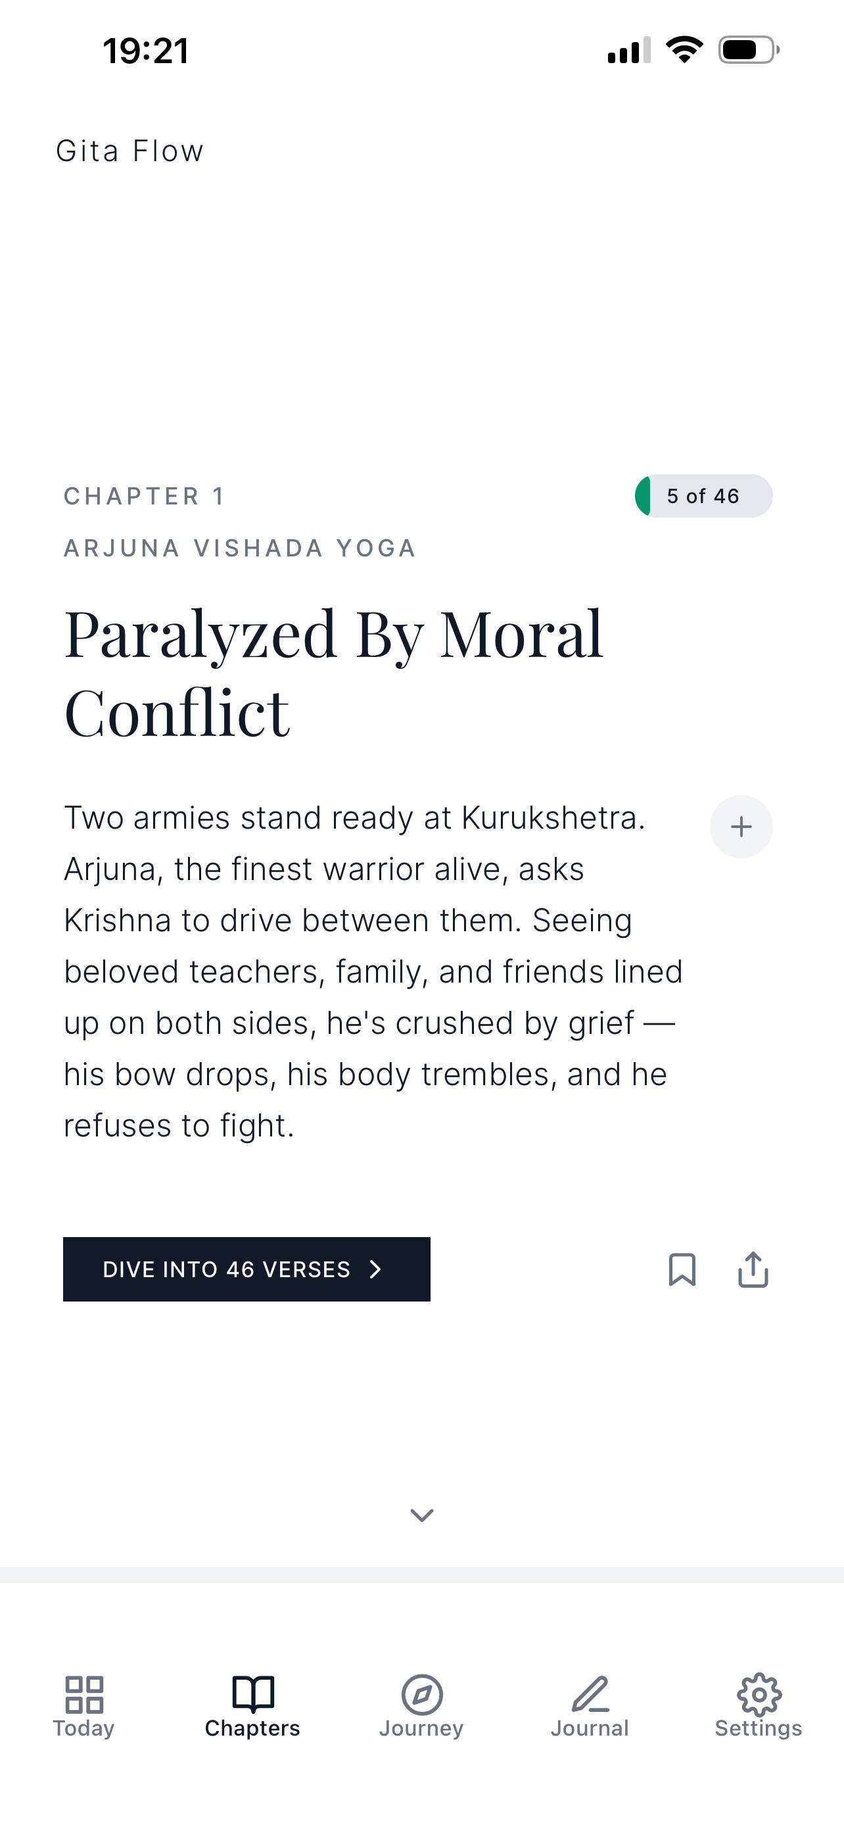Image resolution: width=844 pixels, height=1827 pixels.
Task: Tap the battery status icon
Action: [x=747, y=49]
